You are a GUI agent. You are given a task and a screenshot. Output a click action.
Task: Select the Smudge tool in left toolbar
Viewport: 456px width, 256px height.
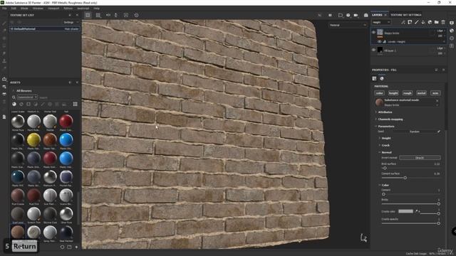pos(4,53)
